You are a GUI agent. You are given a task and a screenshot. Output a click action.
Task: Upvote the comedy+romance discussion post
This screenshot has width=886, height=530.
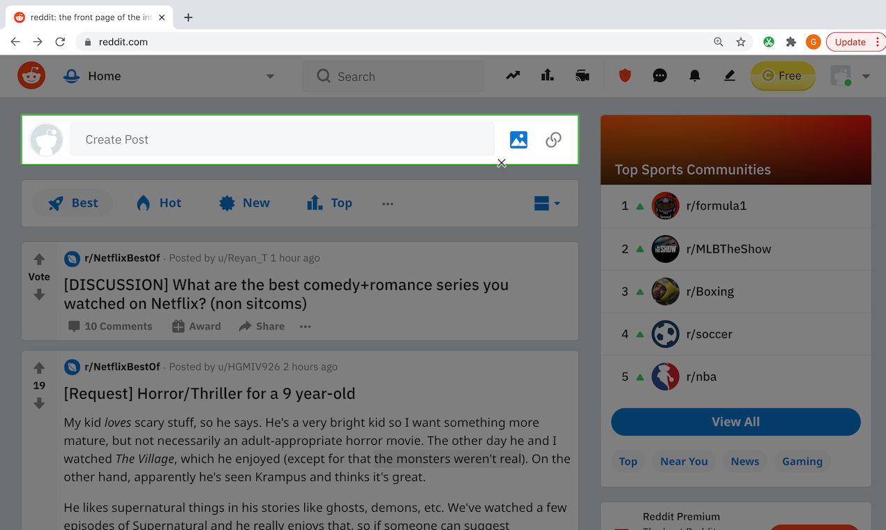pyautogui.click(x=39, y=259)
